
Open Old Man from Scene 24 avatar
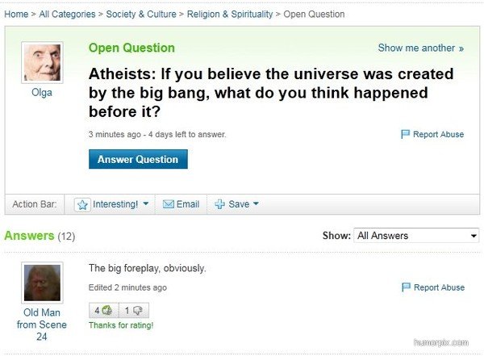(42, 282)
